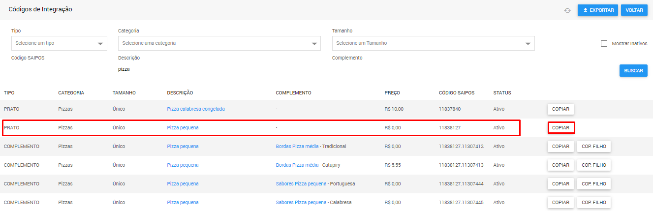
Task: Click Cop. Filho in the Calabresa row
Action: tap(594, 202)
